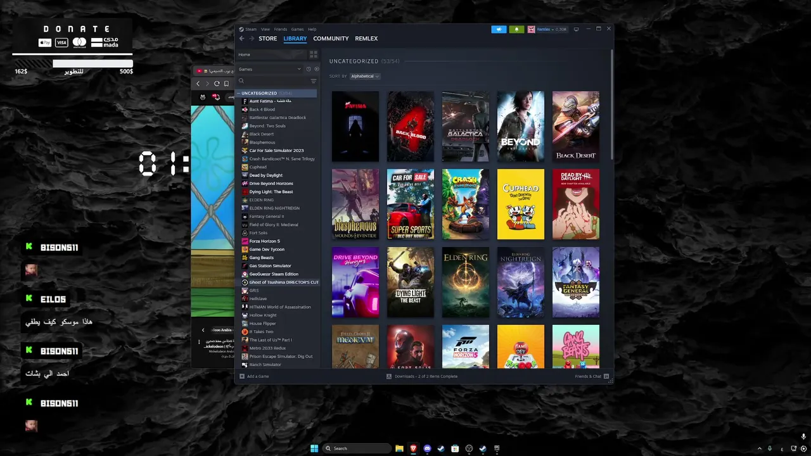Open the Beyond Two Souls cover art

point(521,127)
